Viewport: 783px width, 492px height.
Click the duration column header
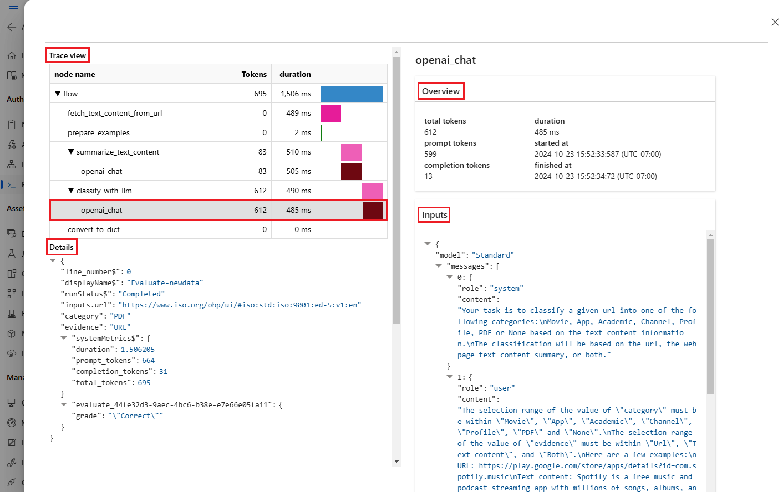pyautogui.click(x=295, y=74)
